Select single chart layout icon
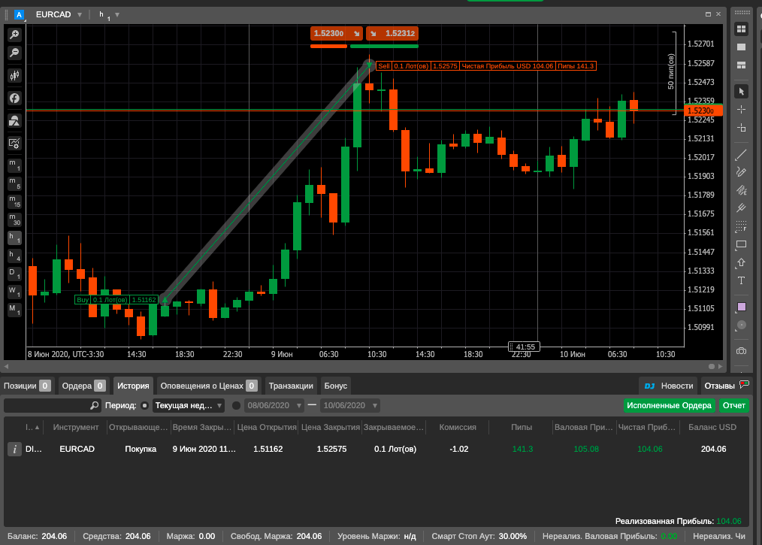Viewport: 762px width, 545px height. (741, 47)
